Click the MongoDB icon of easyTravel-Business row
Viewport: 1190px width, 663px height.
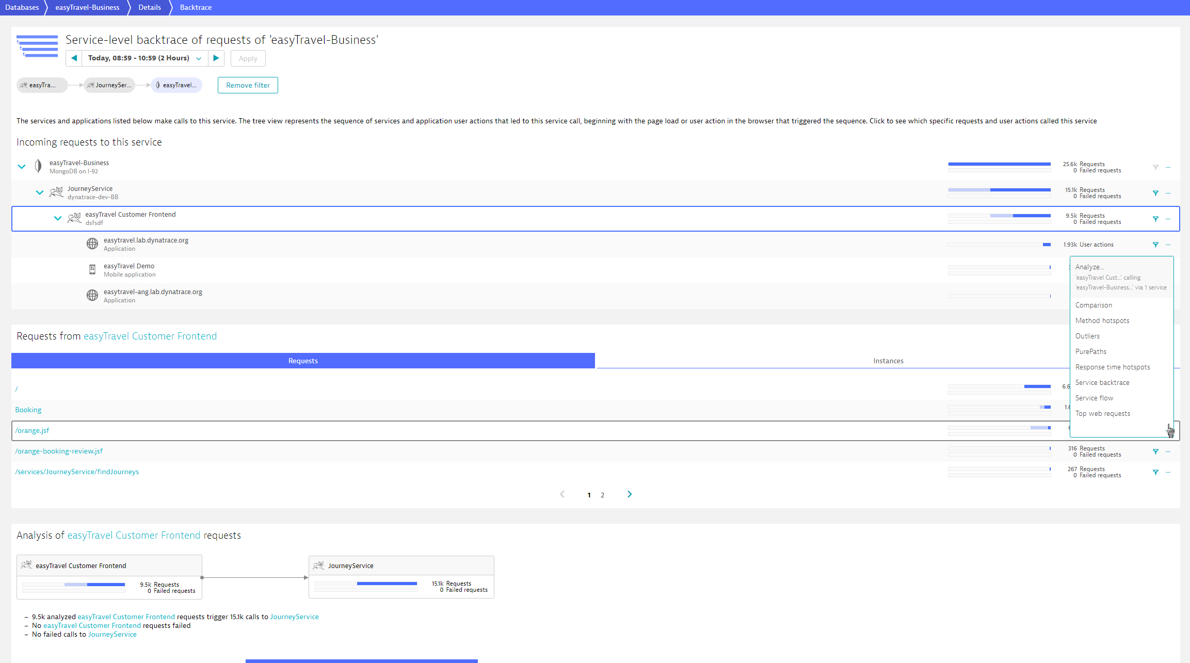38,166
